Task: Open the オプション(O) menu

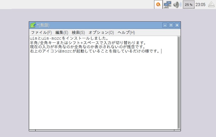Action: 101,32
